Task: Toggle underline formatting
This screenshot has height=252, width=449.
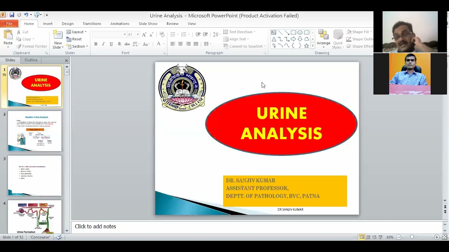Action: (111, 44)
